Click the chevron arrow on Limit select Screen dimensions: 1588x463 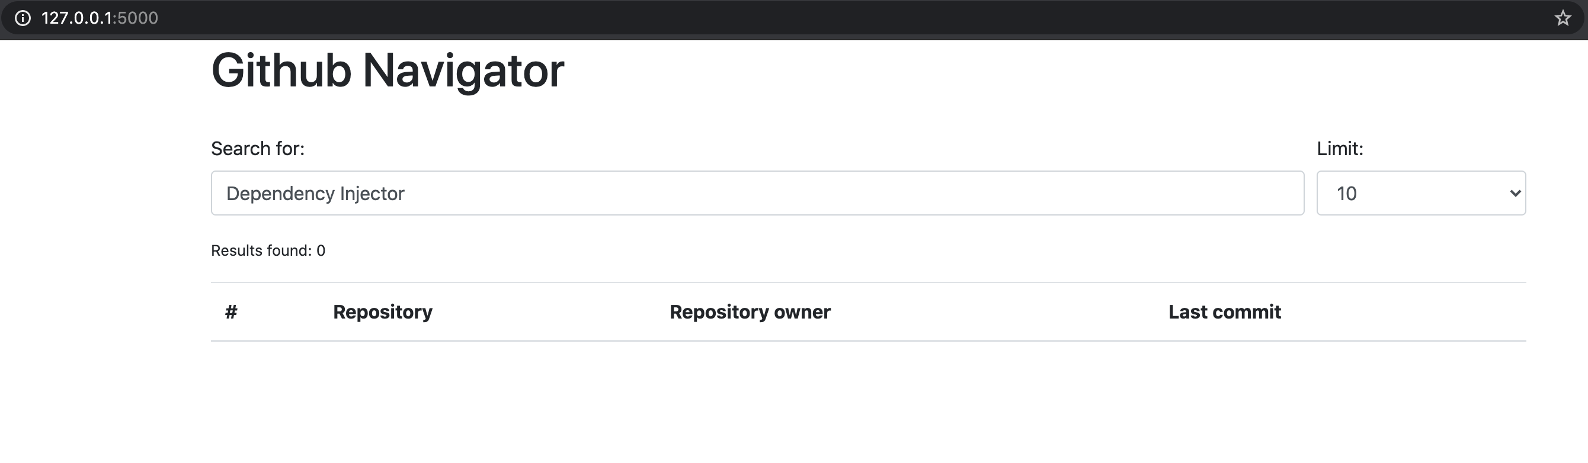(x=1515, y=194)
